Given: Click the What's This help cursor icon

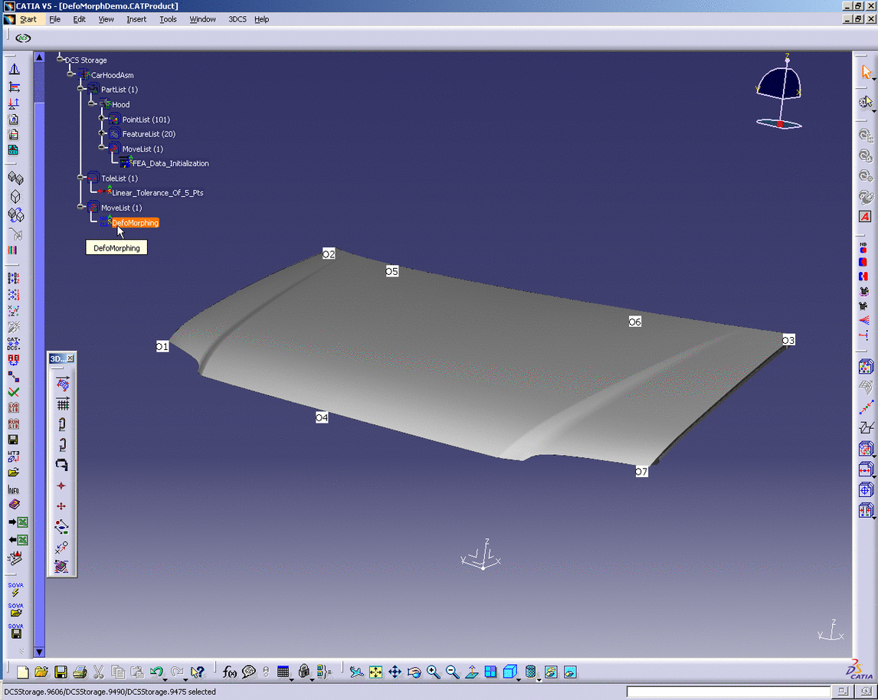Looking at the screenshot, I should click(x=197, y=672).
